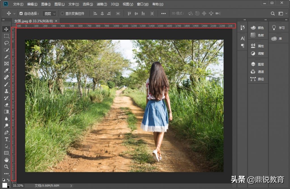The image size is (290, 189).
Task: Close the 女孩.jpeg document tab
Action: point(56,21)
